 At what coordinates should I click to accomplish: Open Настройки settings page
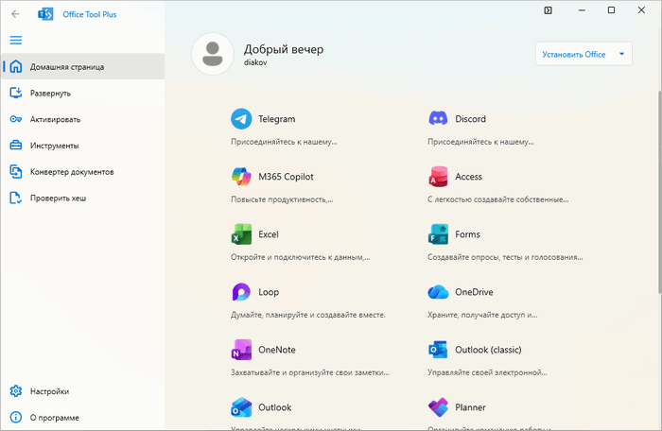tap(49, 390)
